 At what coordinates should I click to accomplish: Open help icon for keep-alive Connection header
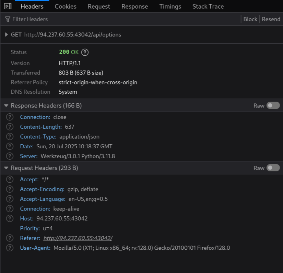point(10,209)
